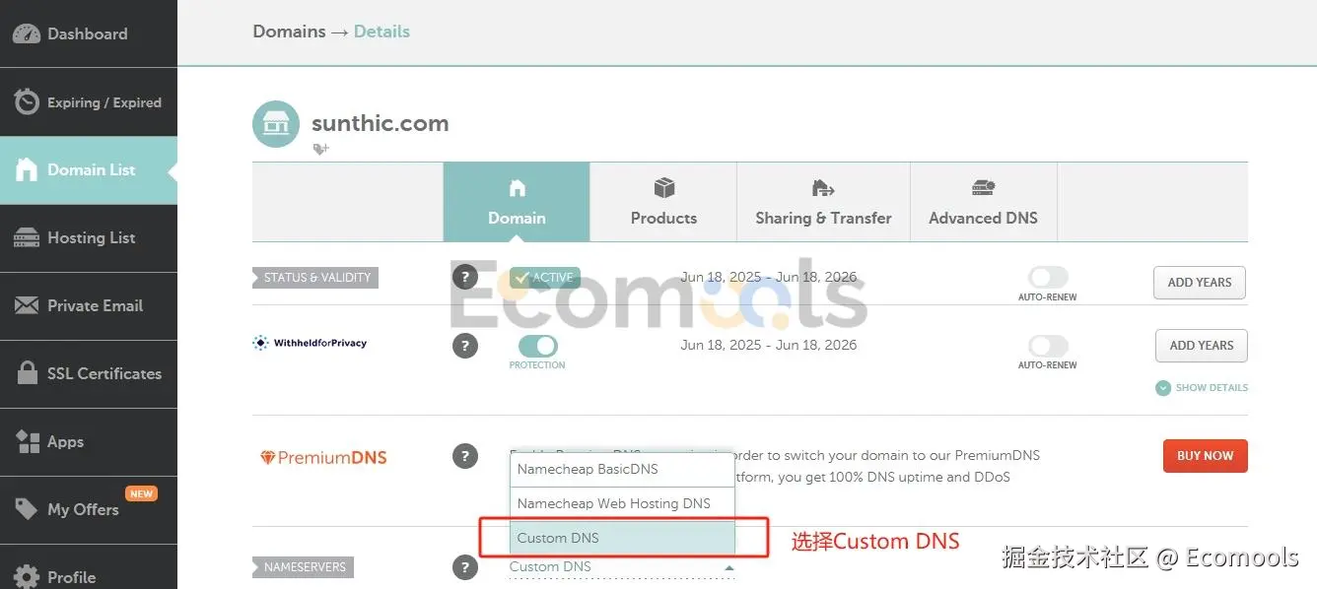Switch to Sharing & Transfer tab
The image size is (1317, 589).
[823, 202]
